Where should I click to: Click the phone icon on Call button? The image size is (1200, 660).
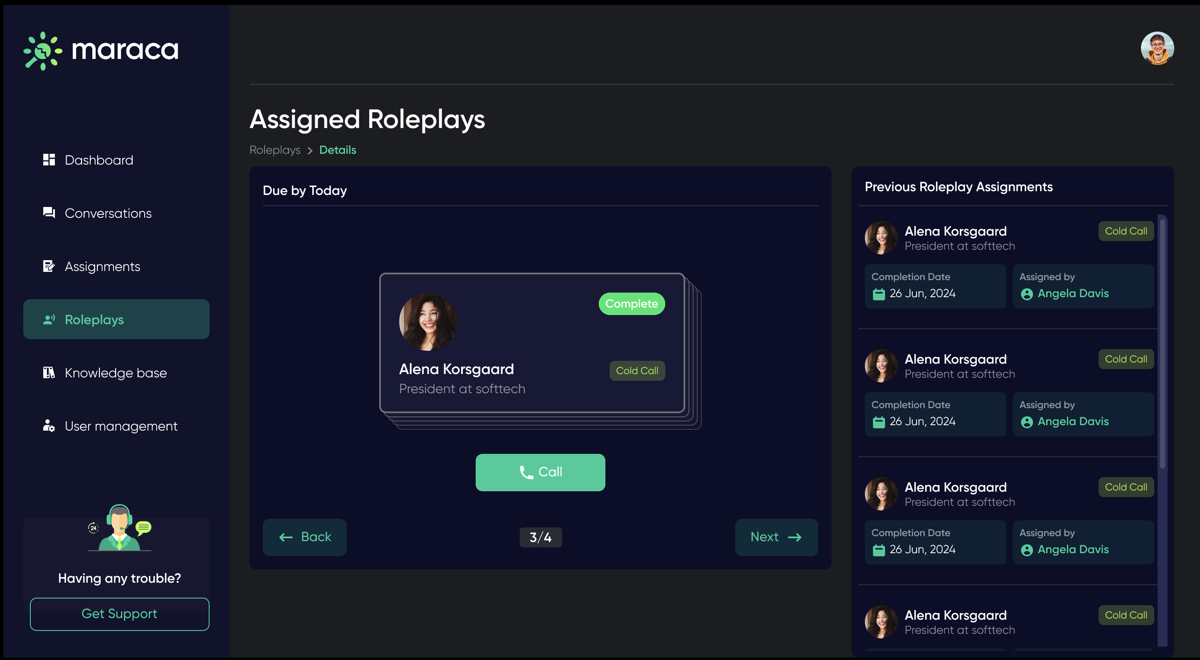coord(526,472)
